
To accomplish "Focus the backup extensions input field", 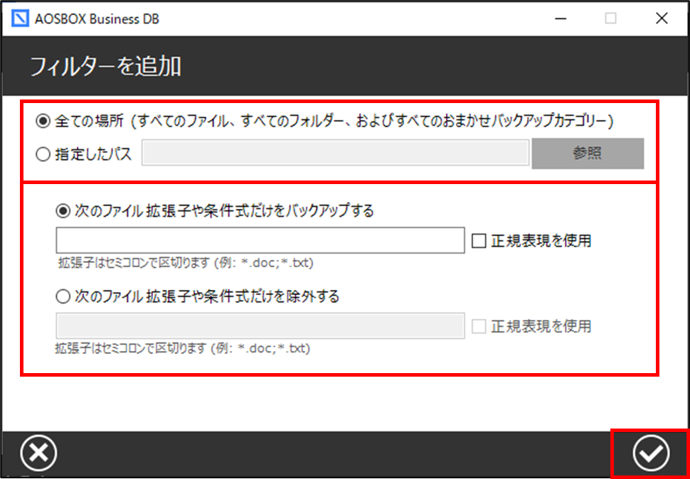I will pyautogui.click(x=260, y=240).
